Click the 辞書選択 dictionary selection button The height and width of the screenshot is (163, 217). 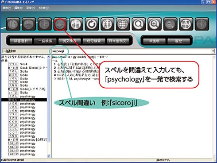click(21, 41)
